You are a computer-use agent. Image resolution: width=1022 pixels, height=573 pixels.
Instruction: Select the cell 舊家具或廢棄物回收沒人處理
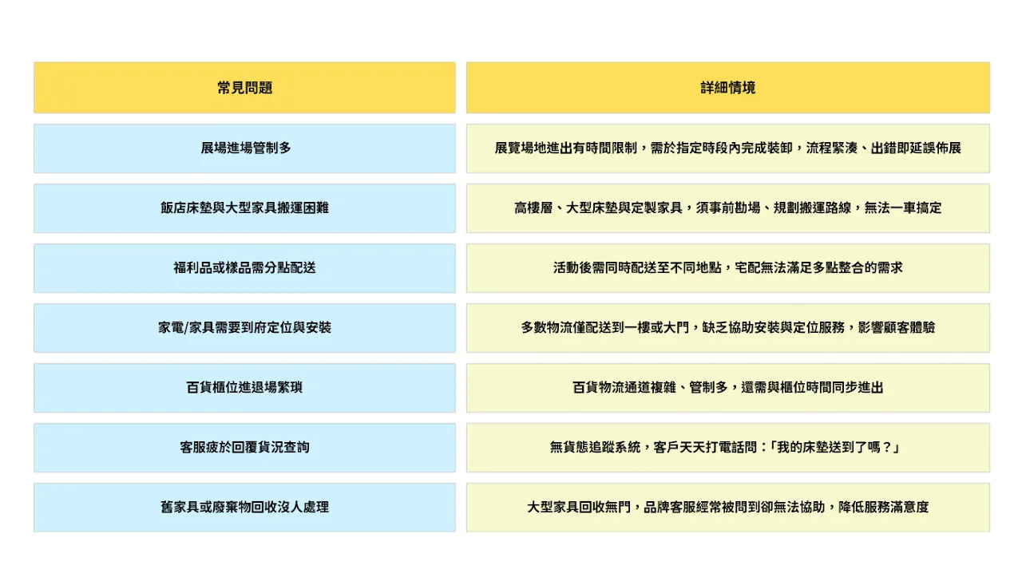click(x=244, y=508)
